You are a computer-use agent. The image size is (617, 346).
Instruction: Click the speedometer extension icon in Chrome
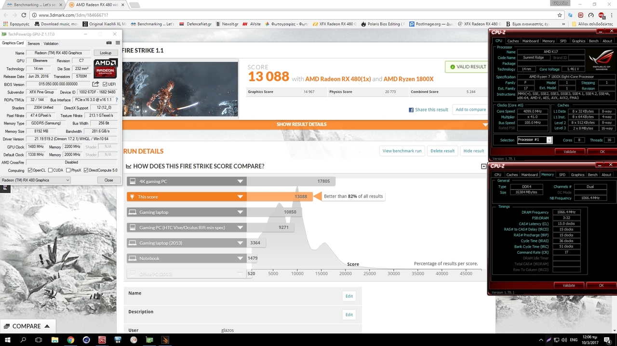click(590, 15)
